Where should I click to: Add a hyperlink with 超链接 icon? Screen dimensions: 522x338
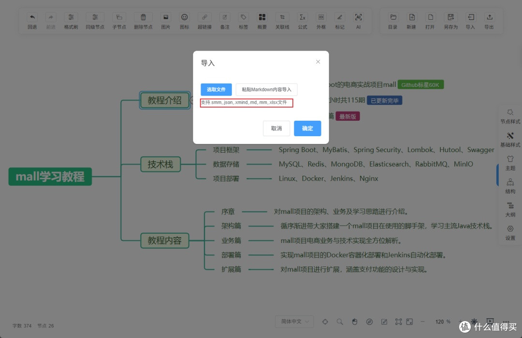pyautogui.click(x=204, y=17)
